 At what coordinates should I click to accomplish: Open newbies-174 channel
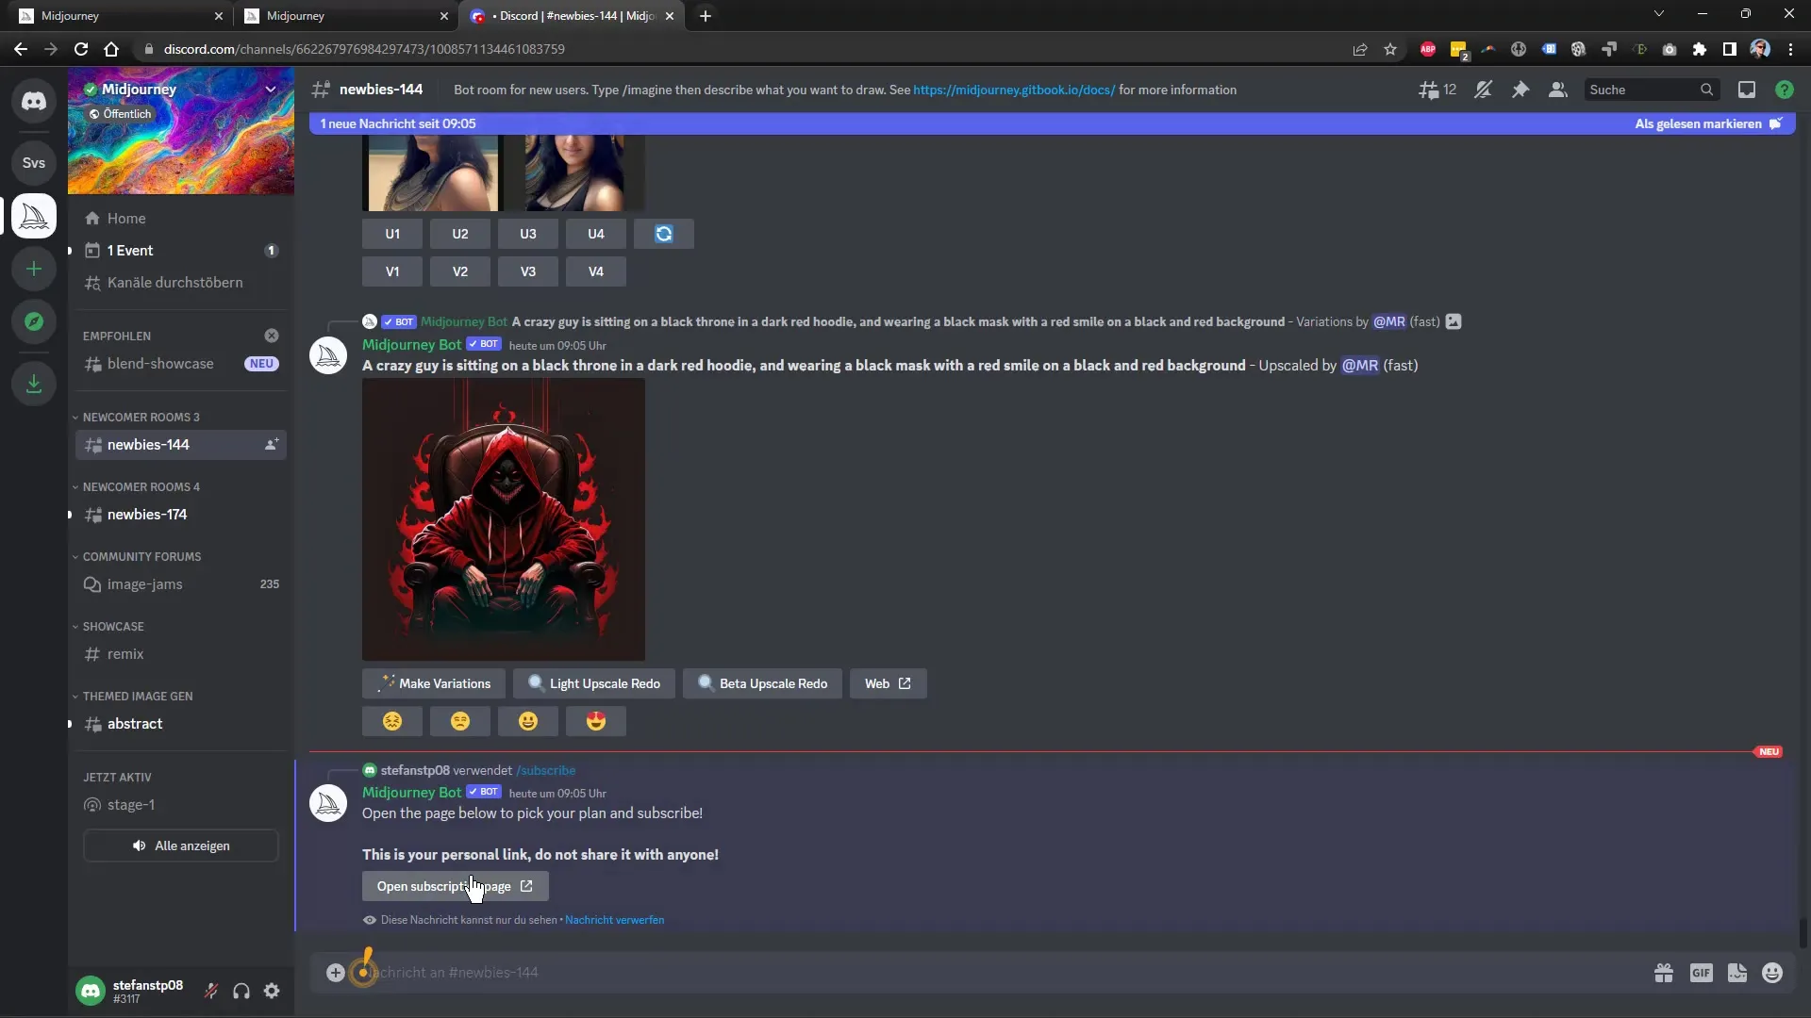(147, 514)
